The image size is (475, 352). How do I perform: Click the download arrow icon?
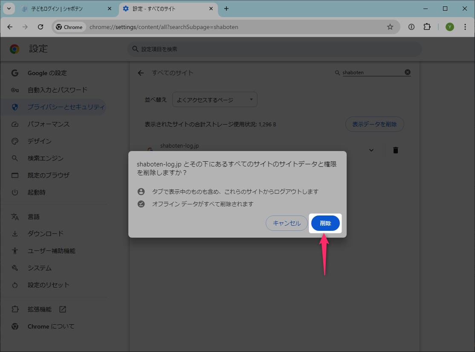pos(15,234)
